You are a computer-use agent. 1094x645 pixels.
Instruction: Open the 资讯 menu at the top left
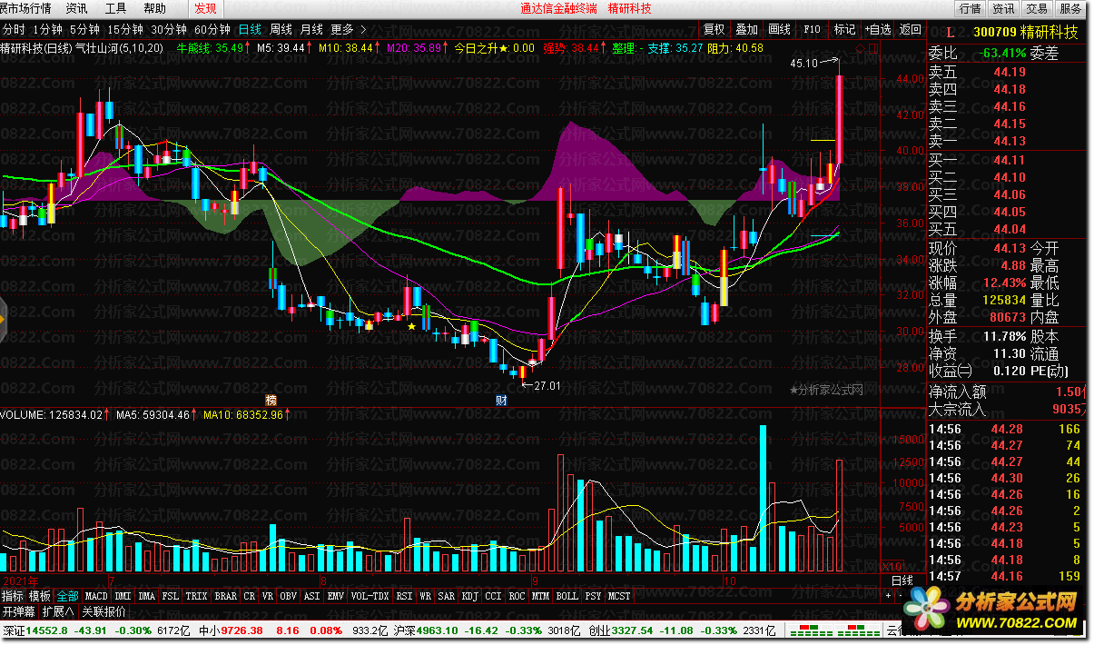tap(77, 8)
